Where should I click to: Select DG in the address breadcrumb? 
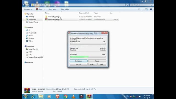click(x=37, y=5)
